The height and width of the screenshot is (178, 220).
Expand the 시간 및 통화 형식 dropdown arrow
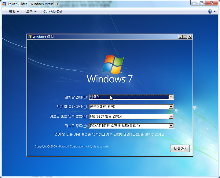pos(171,107)
